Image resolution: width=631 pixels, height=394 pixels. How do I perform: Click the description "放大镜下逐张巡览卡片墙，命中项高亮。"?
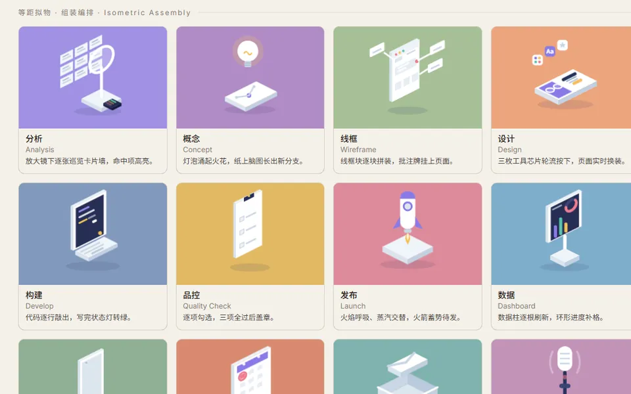91,161
